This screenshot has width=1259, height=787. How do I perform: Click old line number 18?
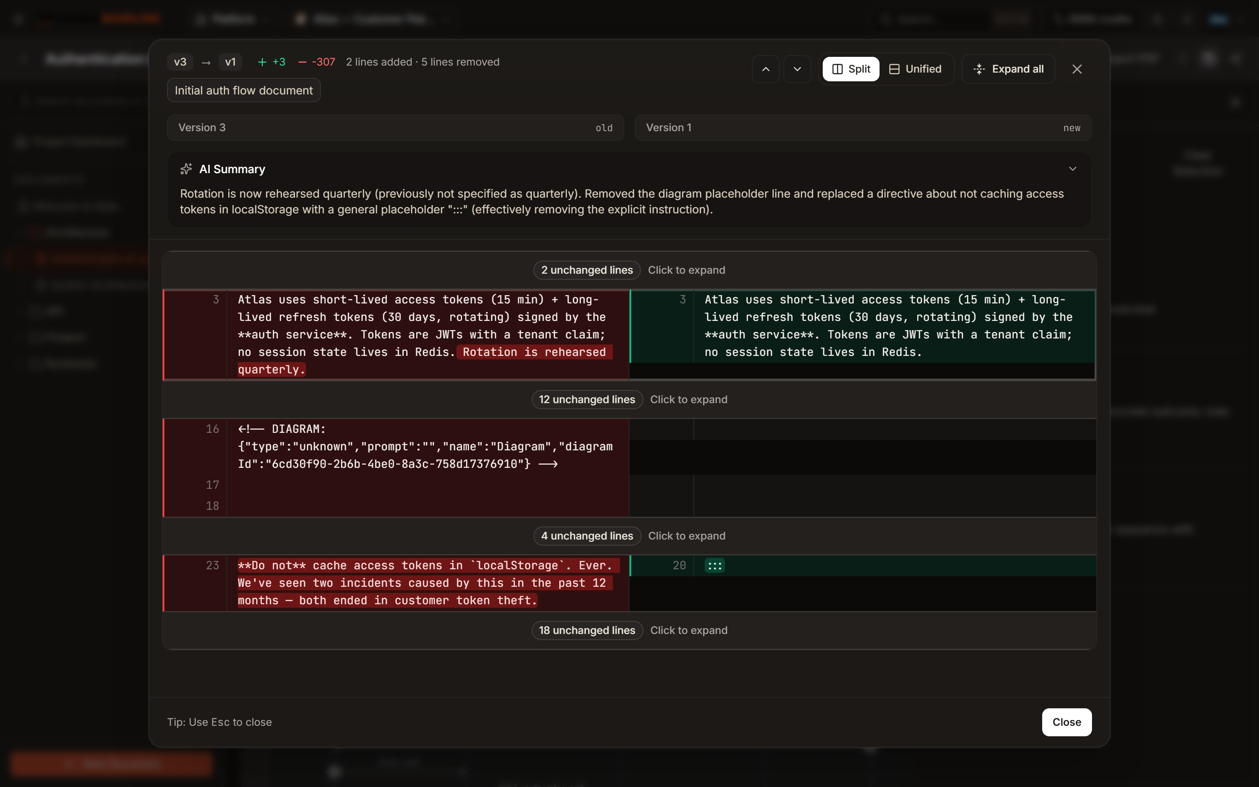tap(212, 506)
